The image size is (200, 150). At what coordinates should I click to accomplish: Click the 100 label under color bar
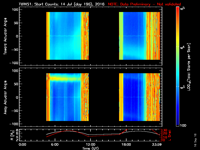[183, 125]
